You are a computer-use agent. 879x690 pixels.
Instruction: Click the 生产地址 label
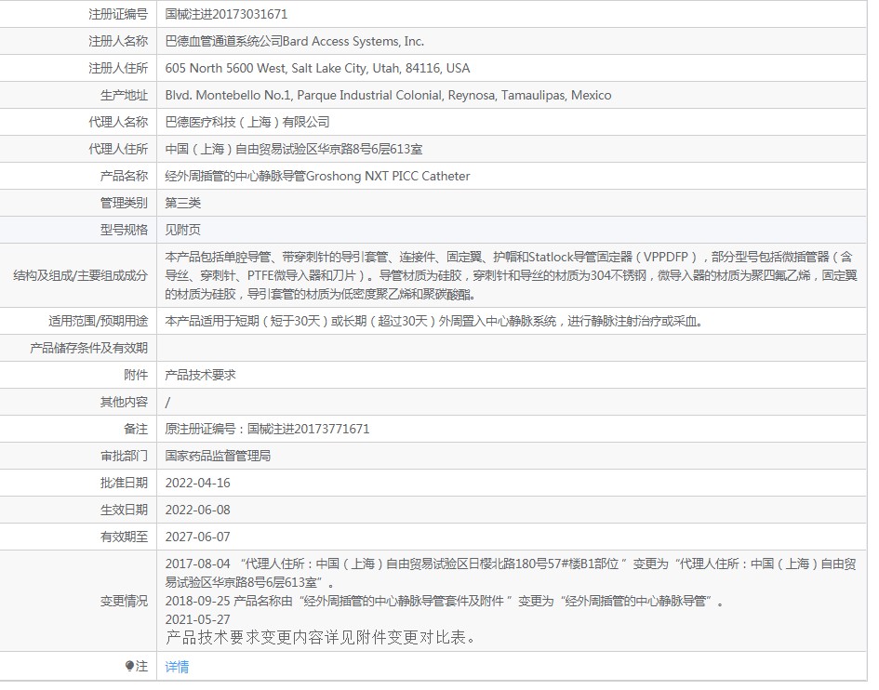124,95
